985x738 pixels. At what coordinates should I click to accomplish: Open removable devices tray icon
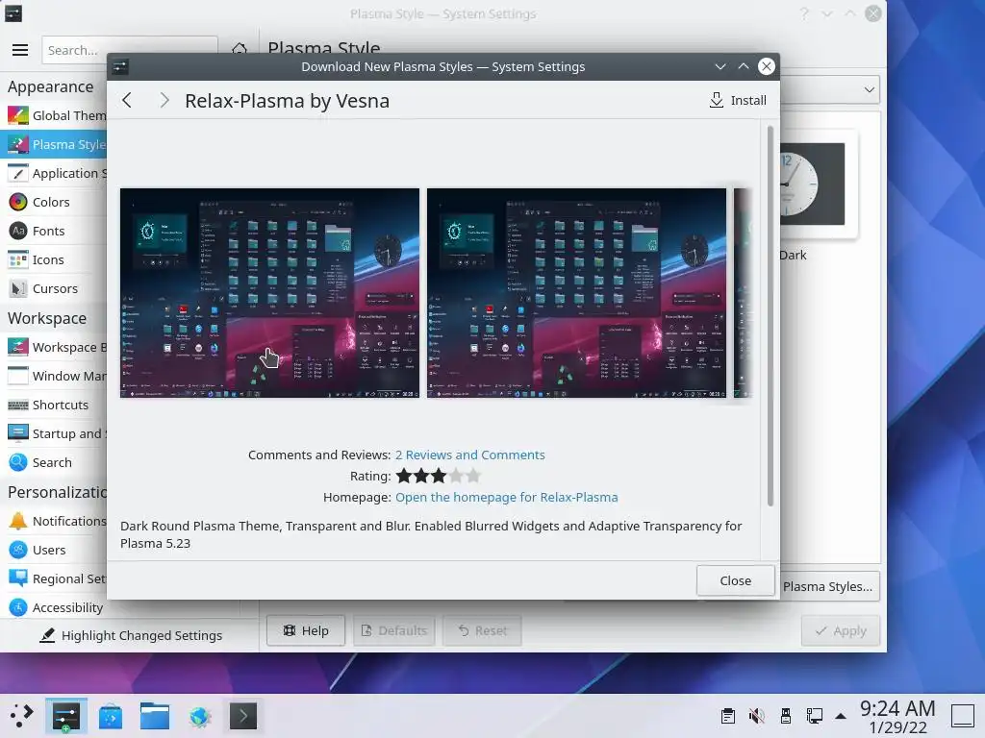[x=785, y=716]
